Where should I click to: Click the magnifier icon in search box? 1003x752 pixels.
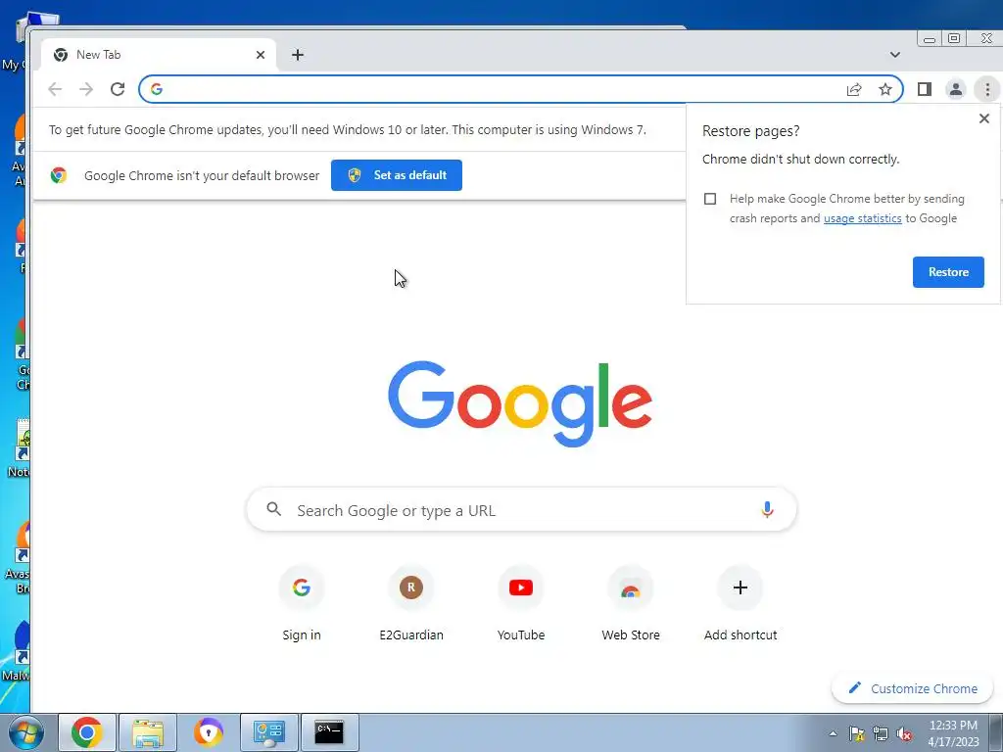[x=274, y=509]
